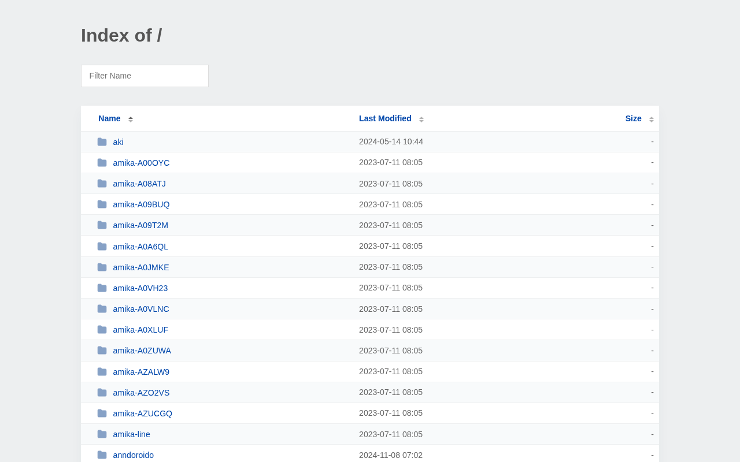This screenshot has width=740, height=462.
Task: Toggle the sort arrows next to Size
Action: [x=652, y=119]
